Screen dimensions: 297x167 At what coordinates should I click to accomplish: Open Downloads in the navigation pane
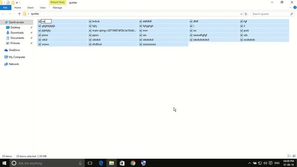coord(17,33)
